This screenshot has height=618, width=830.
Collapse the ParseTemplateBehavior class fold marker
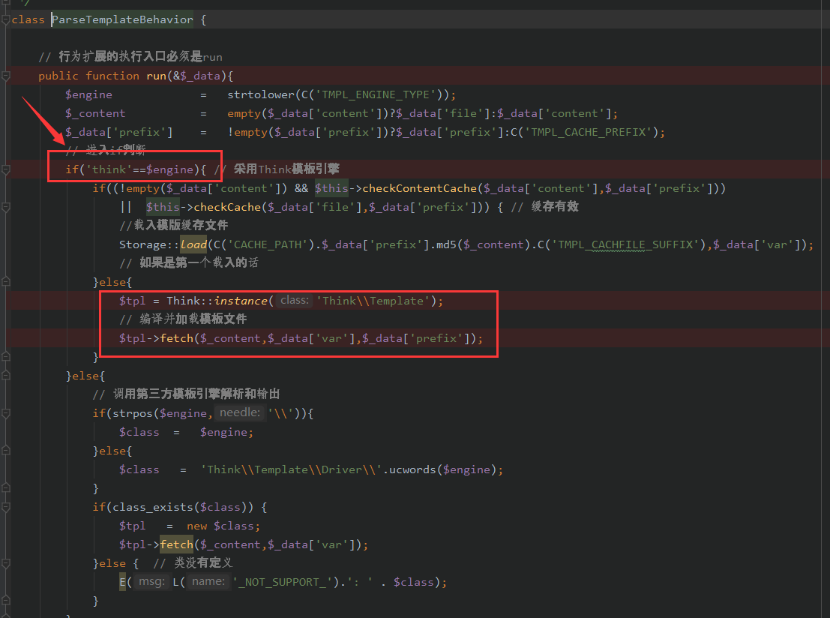pyautogui.click(x=6, y=19)
